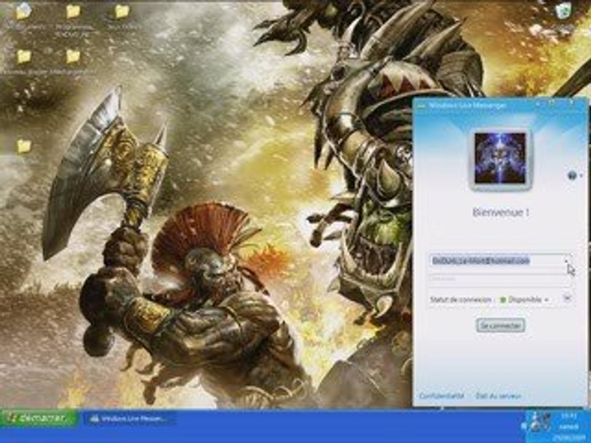Click the email address input field
The image size is (591, 443).
pyautogui.click(x=499, y=261)
